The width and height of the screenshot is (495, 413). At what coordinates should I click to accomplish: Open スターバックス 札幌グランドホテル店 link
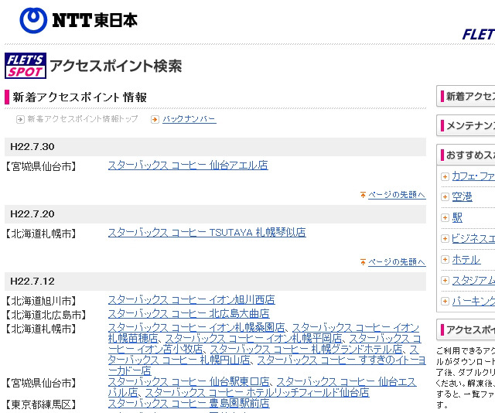click(306, 350)
